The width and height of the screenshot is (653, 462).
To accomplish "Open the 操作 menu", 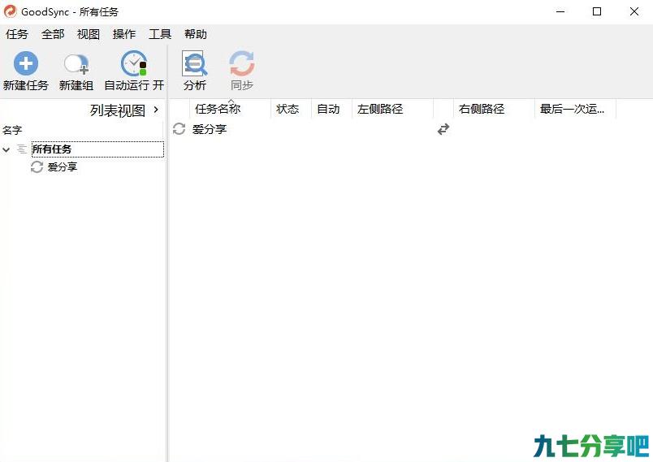I will tap(124, 34).
